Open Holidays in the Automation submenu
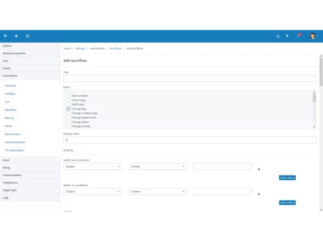323x242 pixels. [x=10, y=94]
